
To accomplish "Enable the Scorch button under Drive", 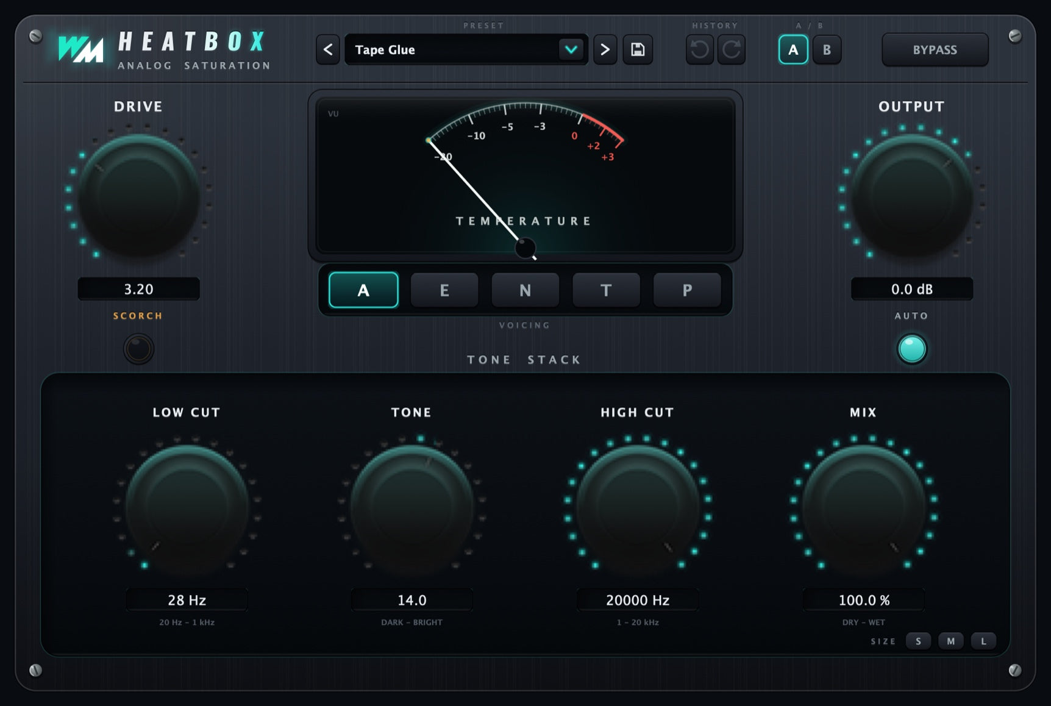I will tap(138, 349).
